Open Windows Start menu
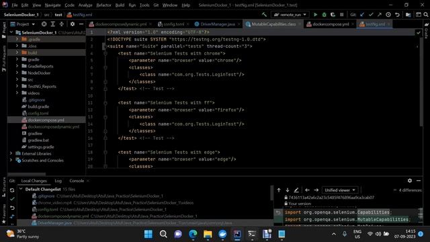This screenshot has height=242, width=430. pyautogui.click(x=148, y=234)
